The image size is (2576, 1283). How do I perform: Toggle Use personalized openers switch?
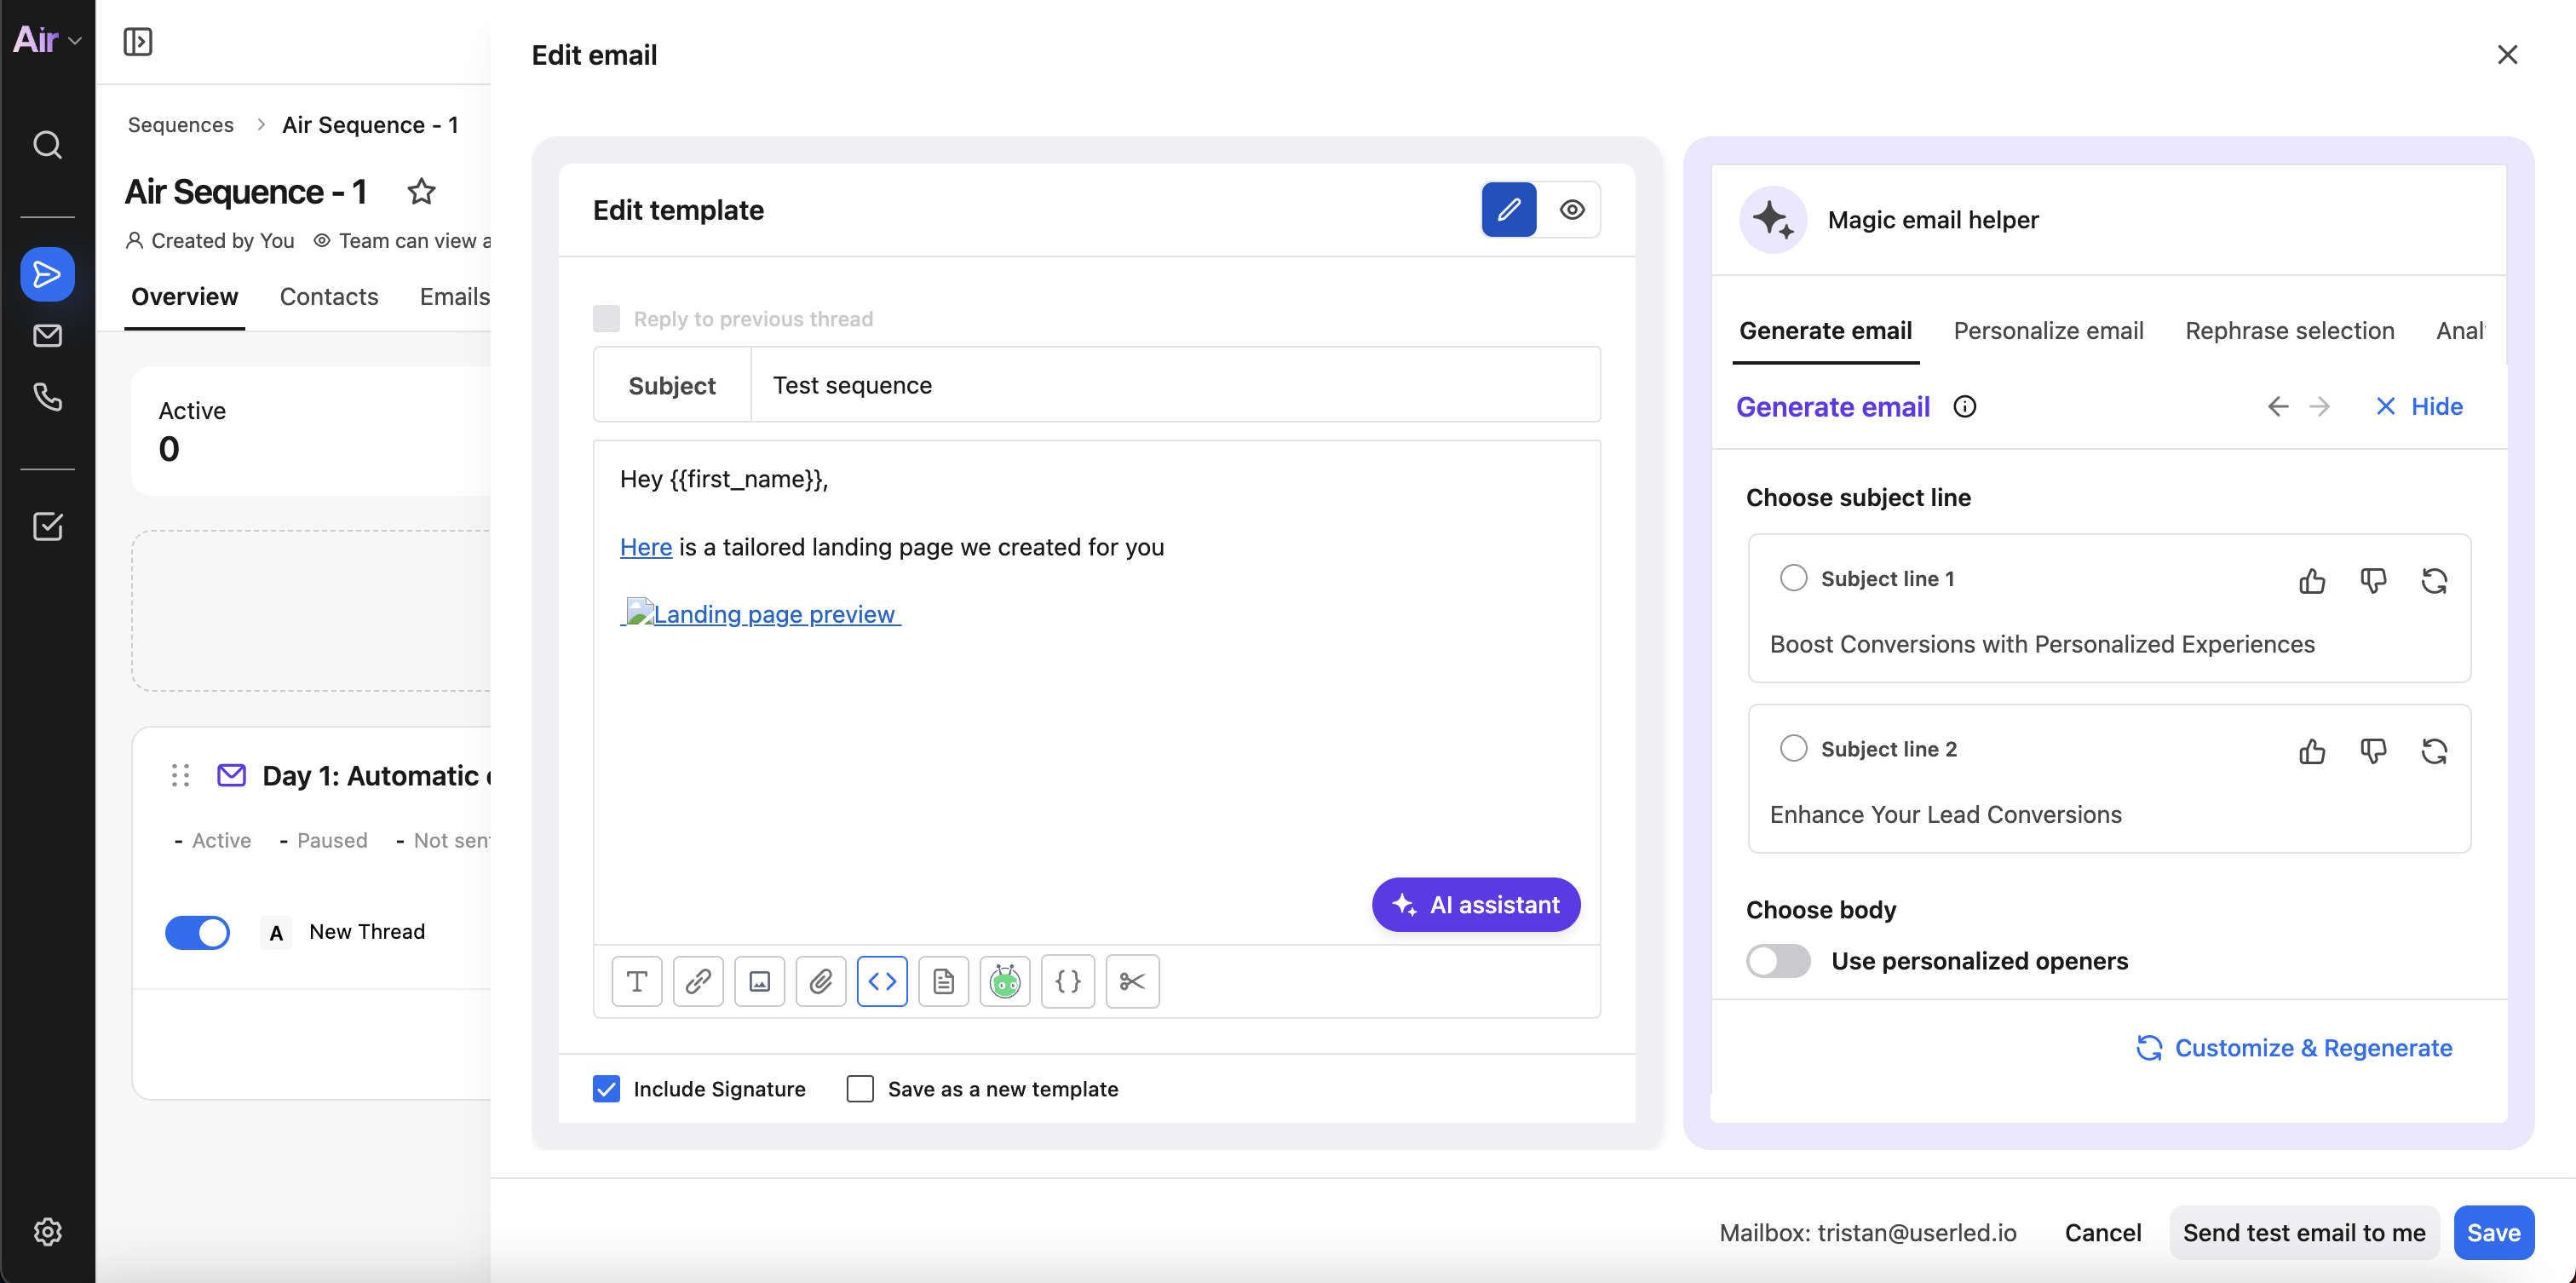tap(1778, 960)
